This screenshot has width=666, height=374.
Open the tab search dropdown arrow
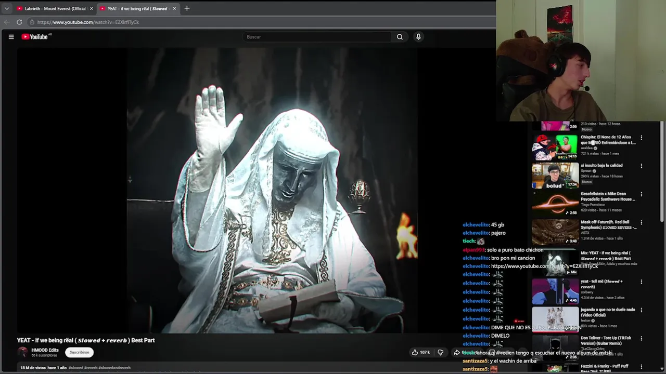[x=7, y=8]
